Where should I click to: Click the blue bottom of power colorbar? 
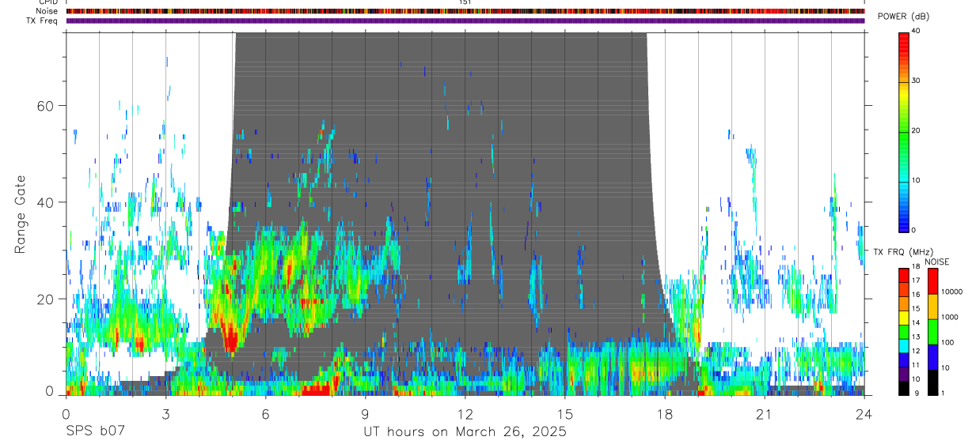click(x=903, y=221)
